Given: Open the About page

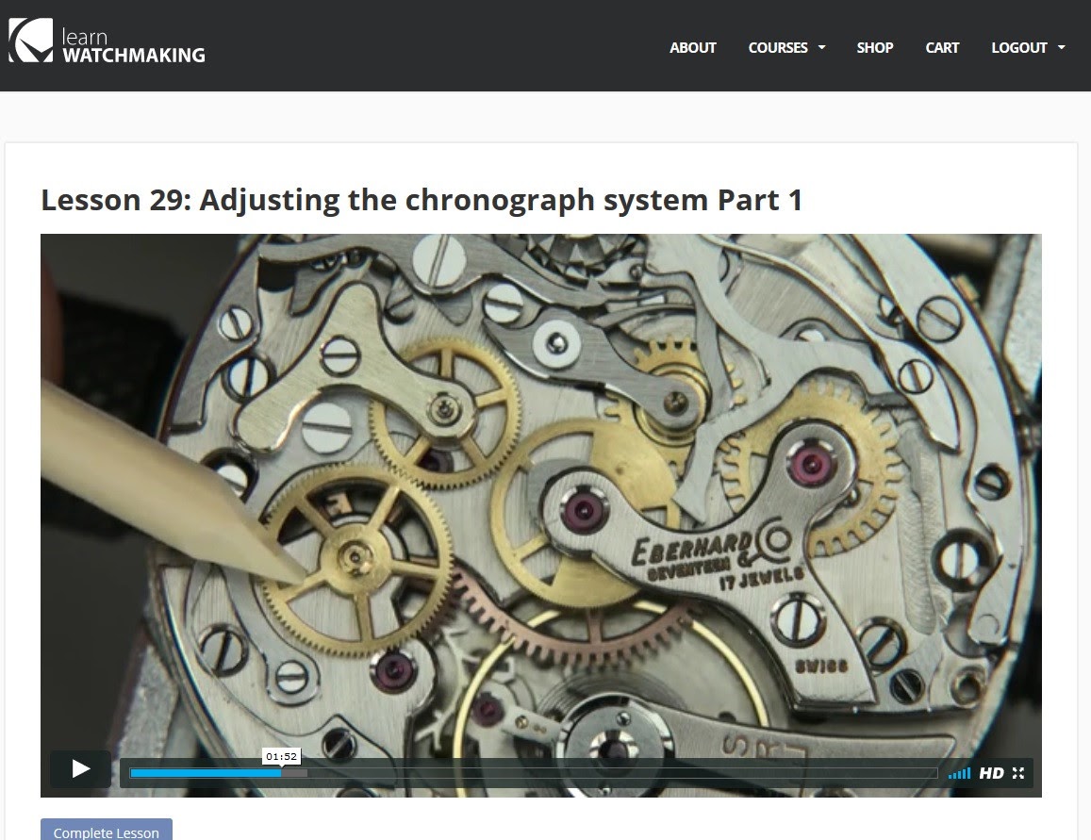Looking at the screenshot, I should pos(693,47).
